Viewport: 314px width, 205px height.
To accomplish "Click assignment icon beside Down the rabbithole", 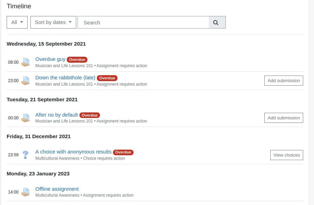I will pyautogui.click(x=26, y=81).
